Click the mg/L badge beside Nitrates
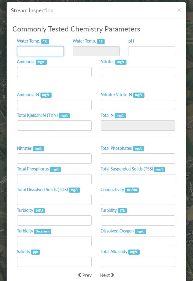 click(x=38, y=149)
